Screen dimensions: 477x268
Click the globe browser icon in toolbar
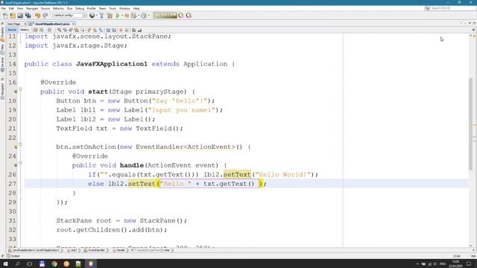pyautogui.click(x=92, y=15)
